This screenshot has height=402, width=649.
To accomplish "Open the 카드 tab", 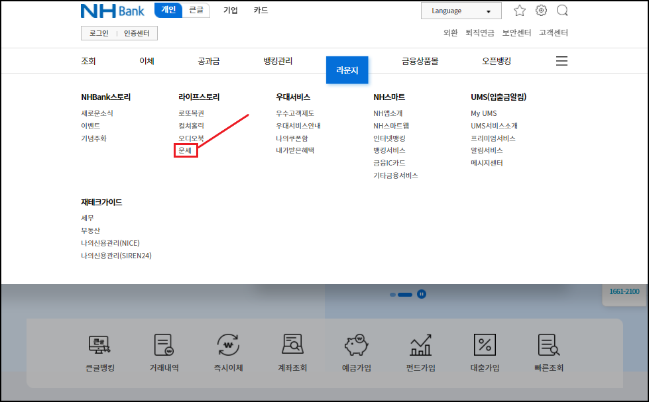I will [261, 10].
